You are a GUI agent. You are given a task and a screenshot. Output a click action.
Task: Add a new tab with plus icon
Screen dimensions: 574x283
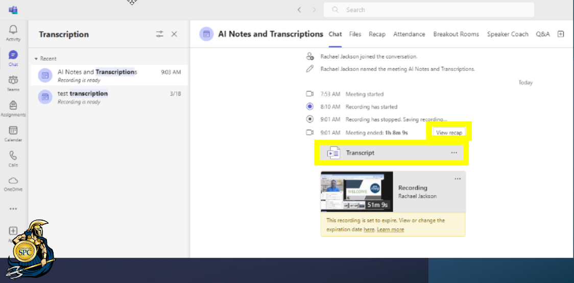(x=560, y=34)
